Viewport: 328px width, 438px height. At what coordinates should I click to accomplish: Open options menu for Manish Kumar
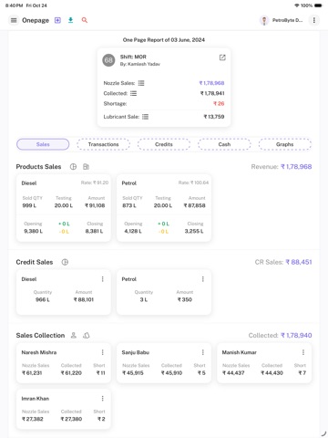pos(303,352)
